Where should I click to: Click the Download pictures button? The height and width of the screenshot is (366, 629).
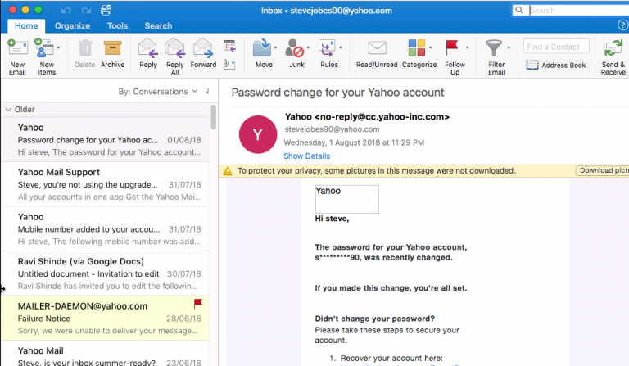tap(602, 171)
